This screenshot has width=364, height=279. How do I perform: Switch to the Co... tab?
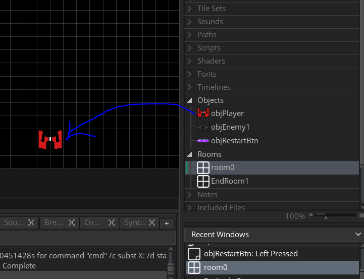click(x=92, y=222)
